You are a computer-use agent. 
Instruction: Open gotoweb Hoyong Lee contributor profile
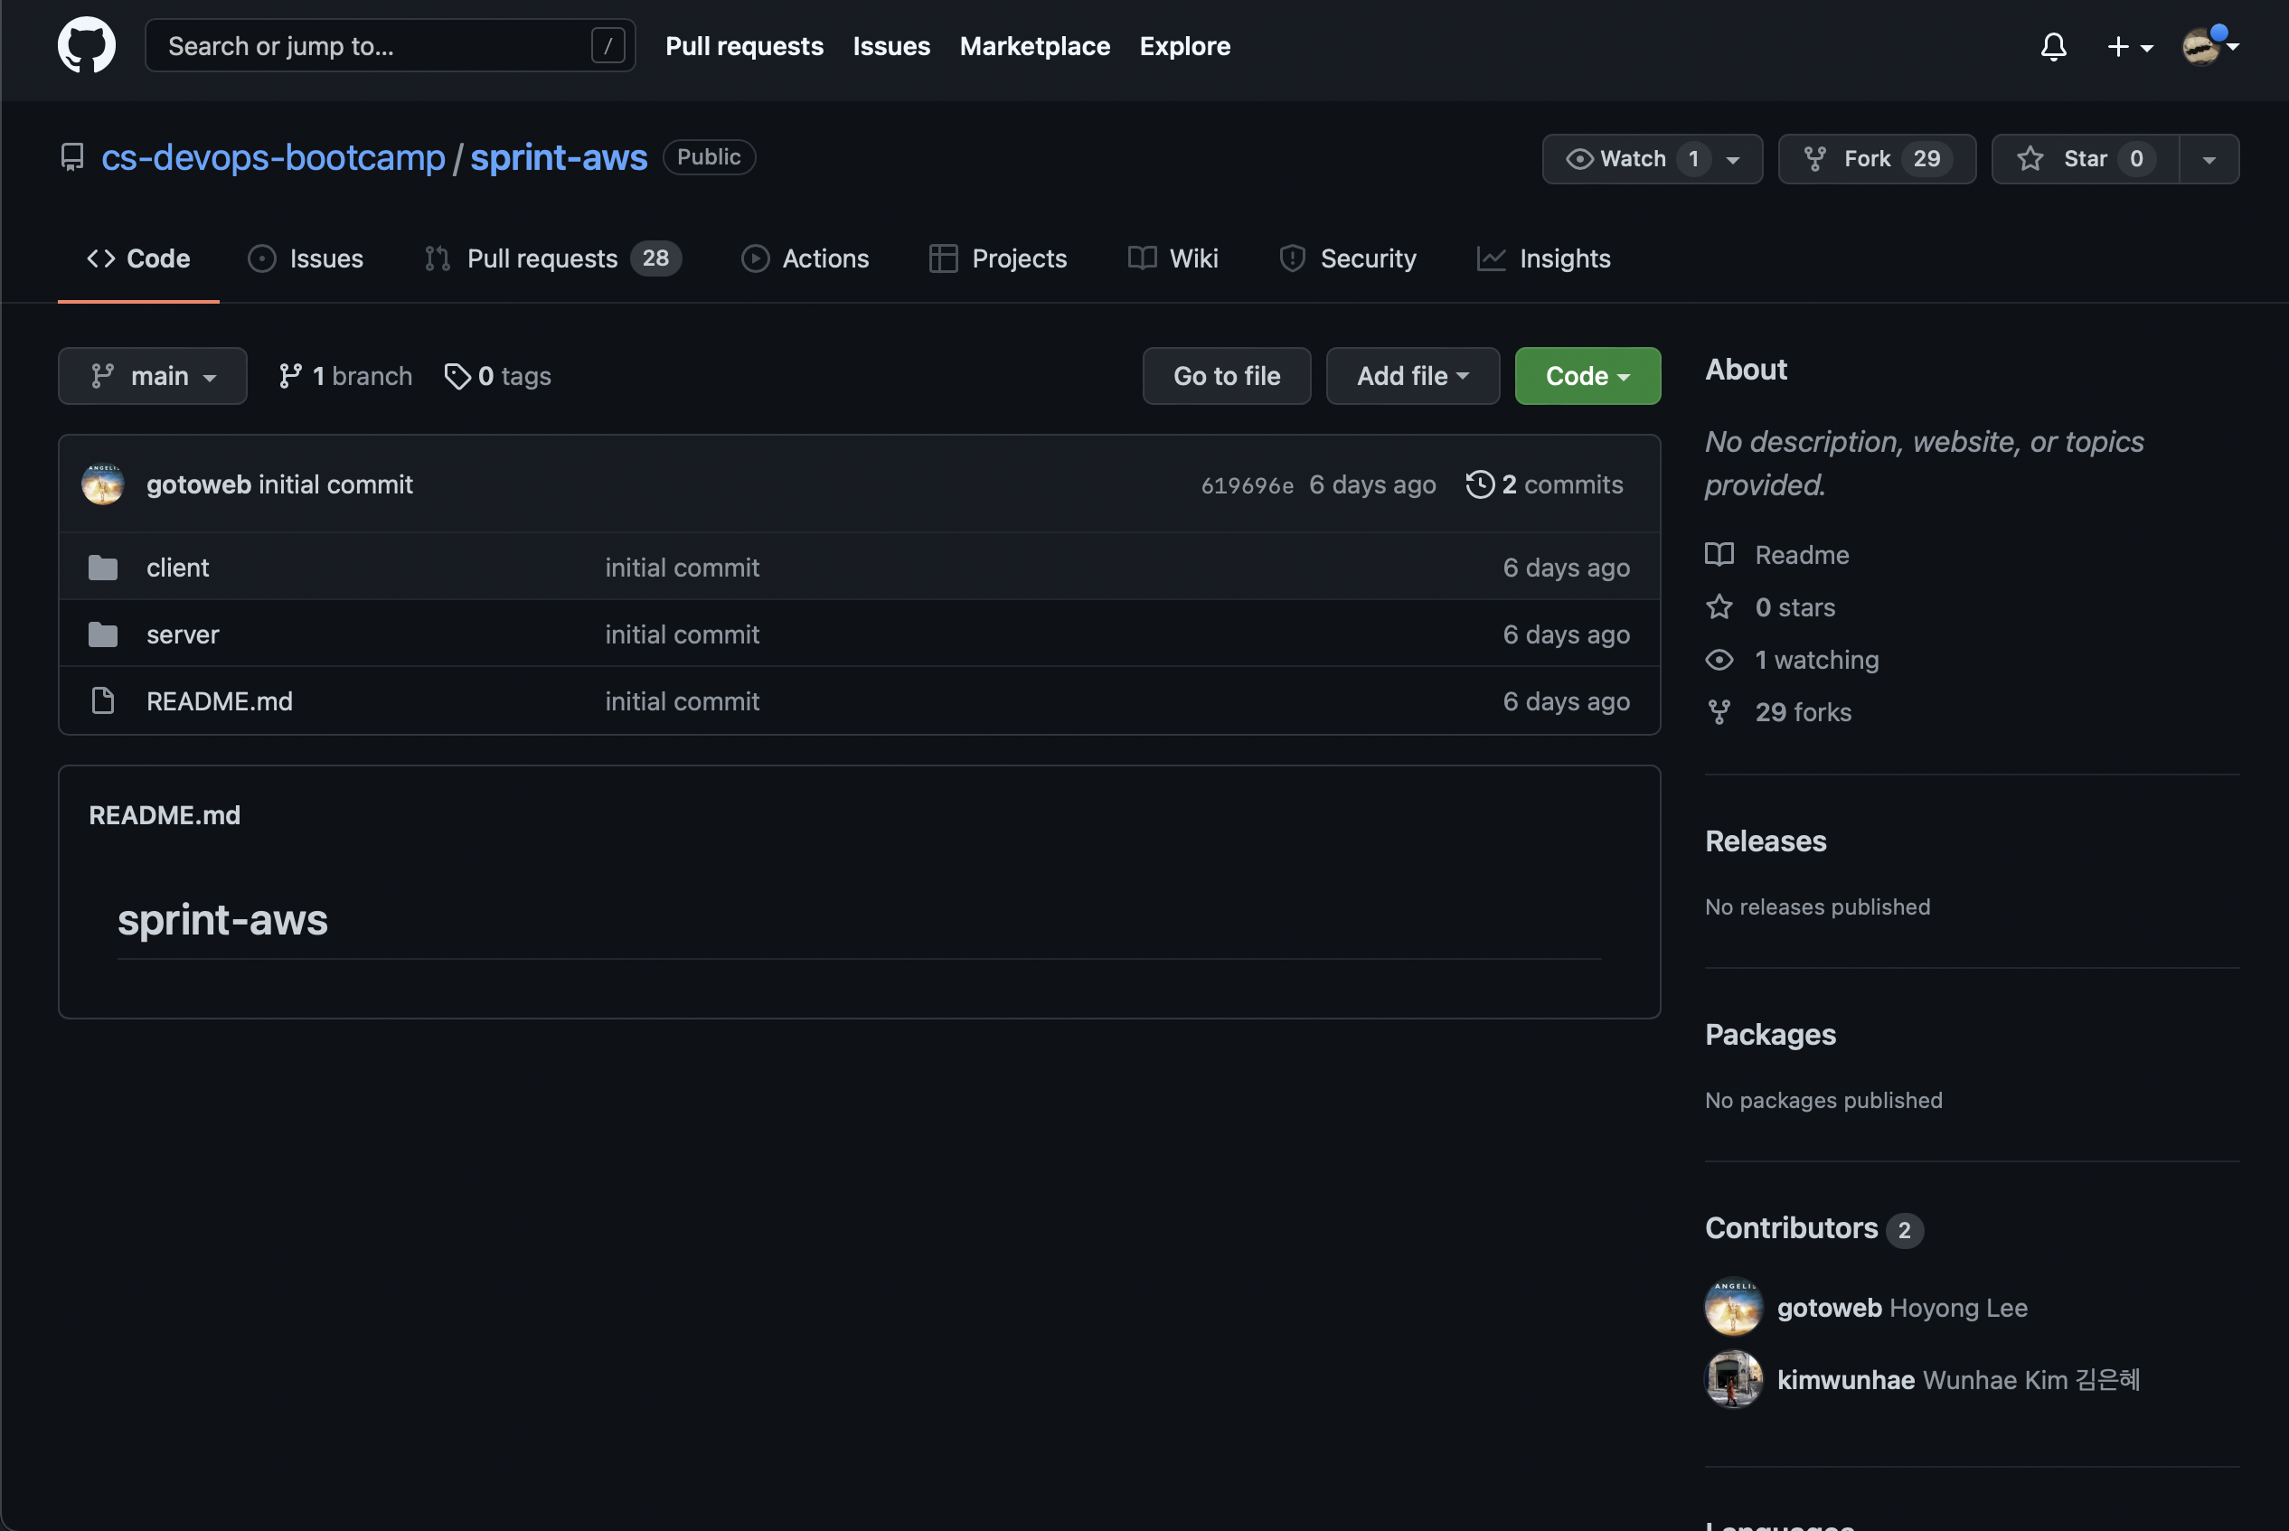1902,1308
